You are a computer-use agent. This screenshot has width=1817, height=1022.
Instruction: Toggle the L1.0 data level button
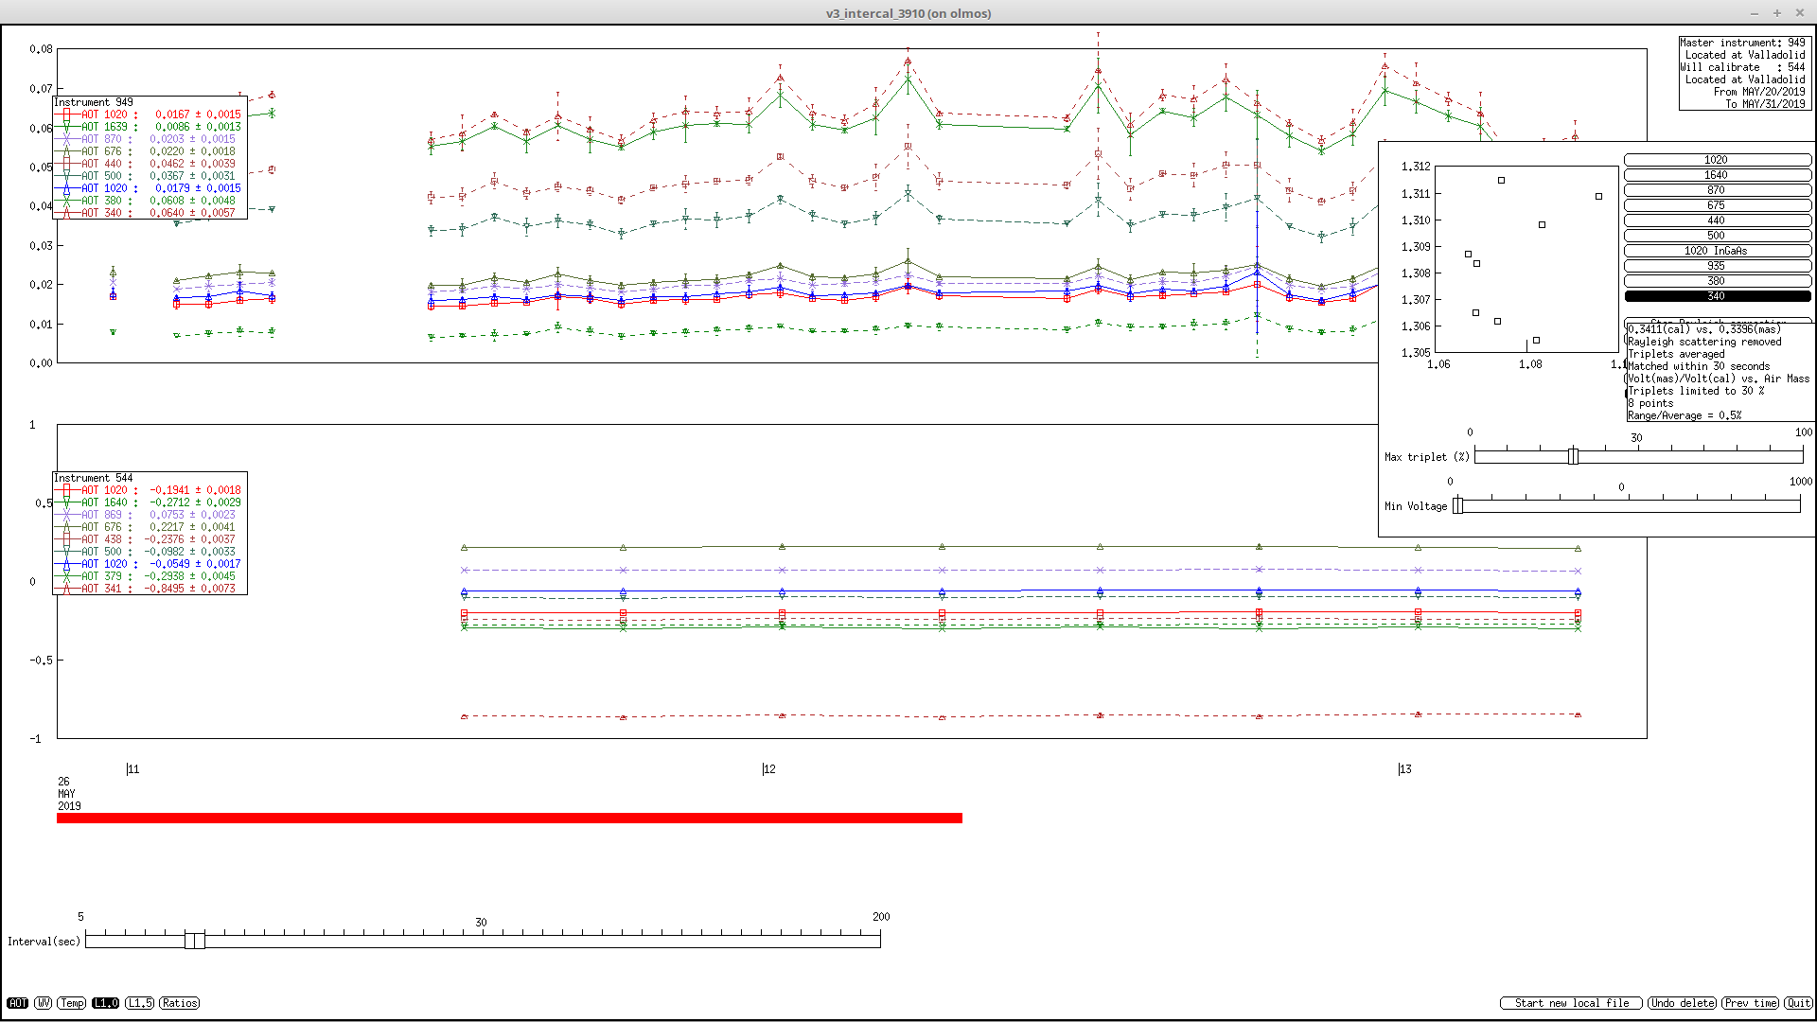point(106,1003)
